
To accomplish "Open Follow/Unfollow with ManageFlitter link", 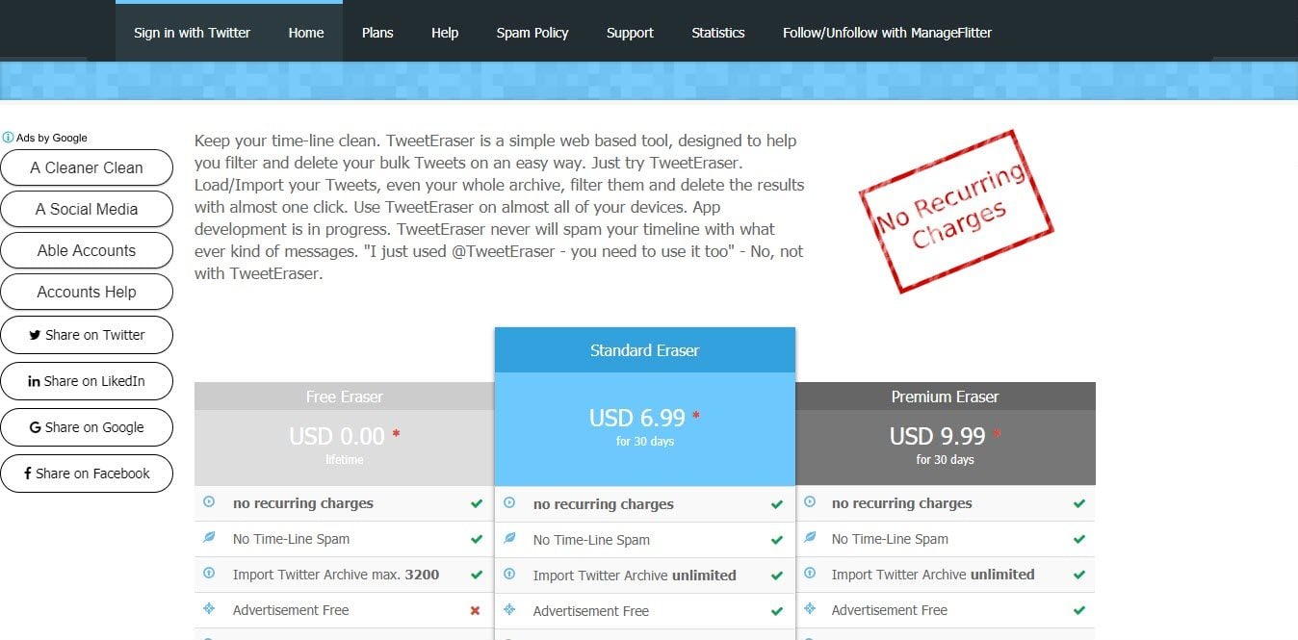I will pos(887,33).
